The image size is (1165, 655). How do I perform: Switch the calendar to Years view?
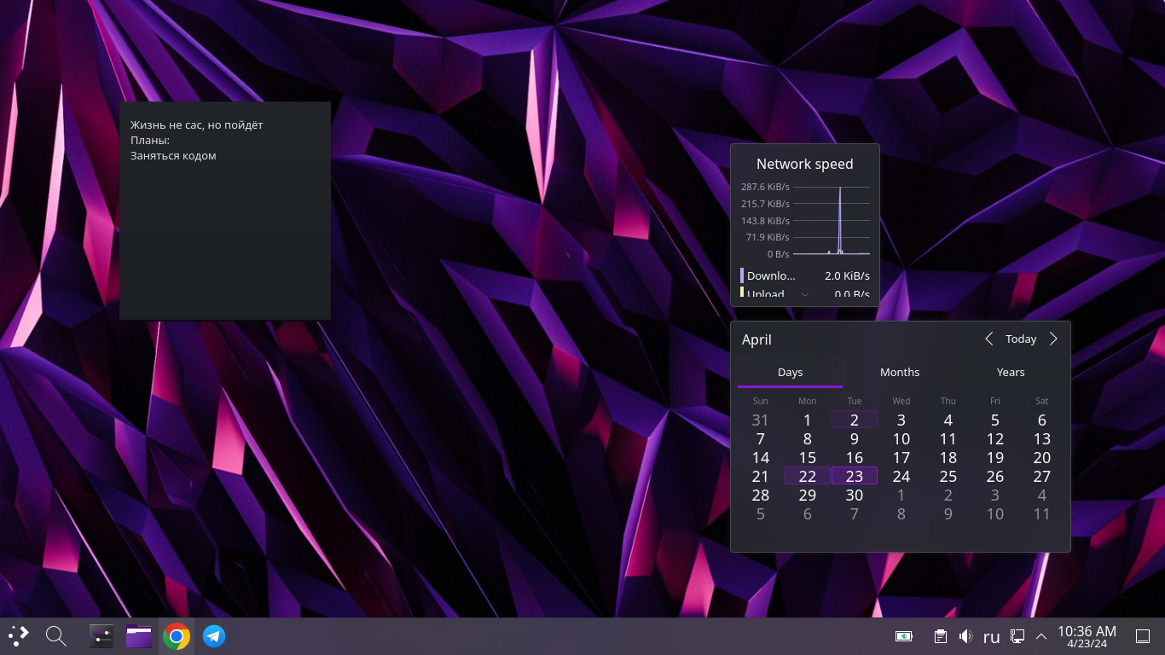click(1011, 372)
